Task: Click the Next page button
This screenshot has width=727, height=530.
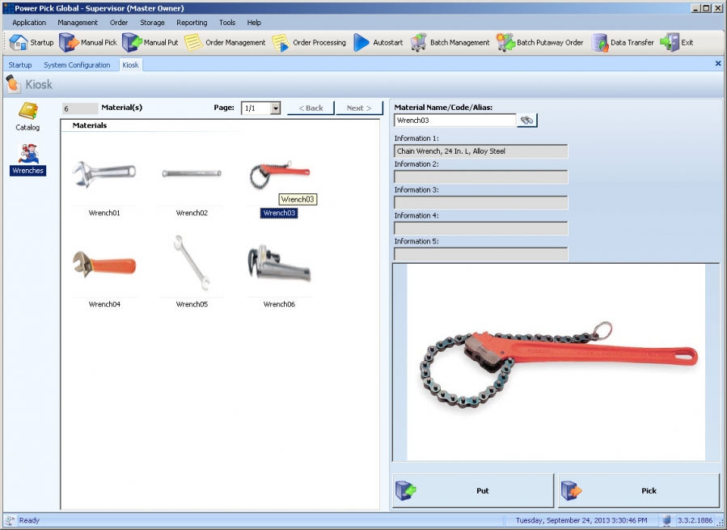Action: pyautogui.click(x=358, y=107)
